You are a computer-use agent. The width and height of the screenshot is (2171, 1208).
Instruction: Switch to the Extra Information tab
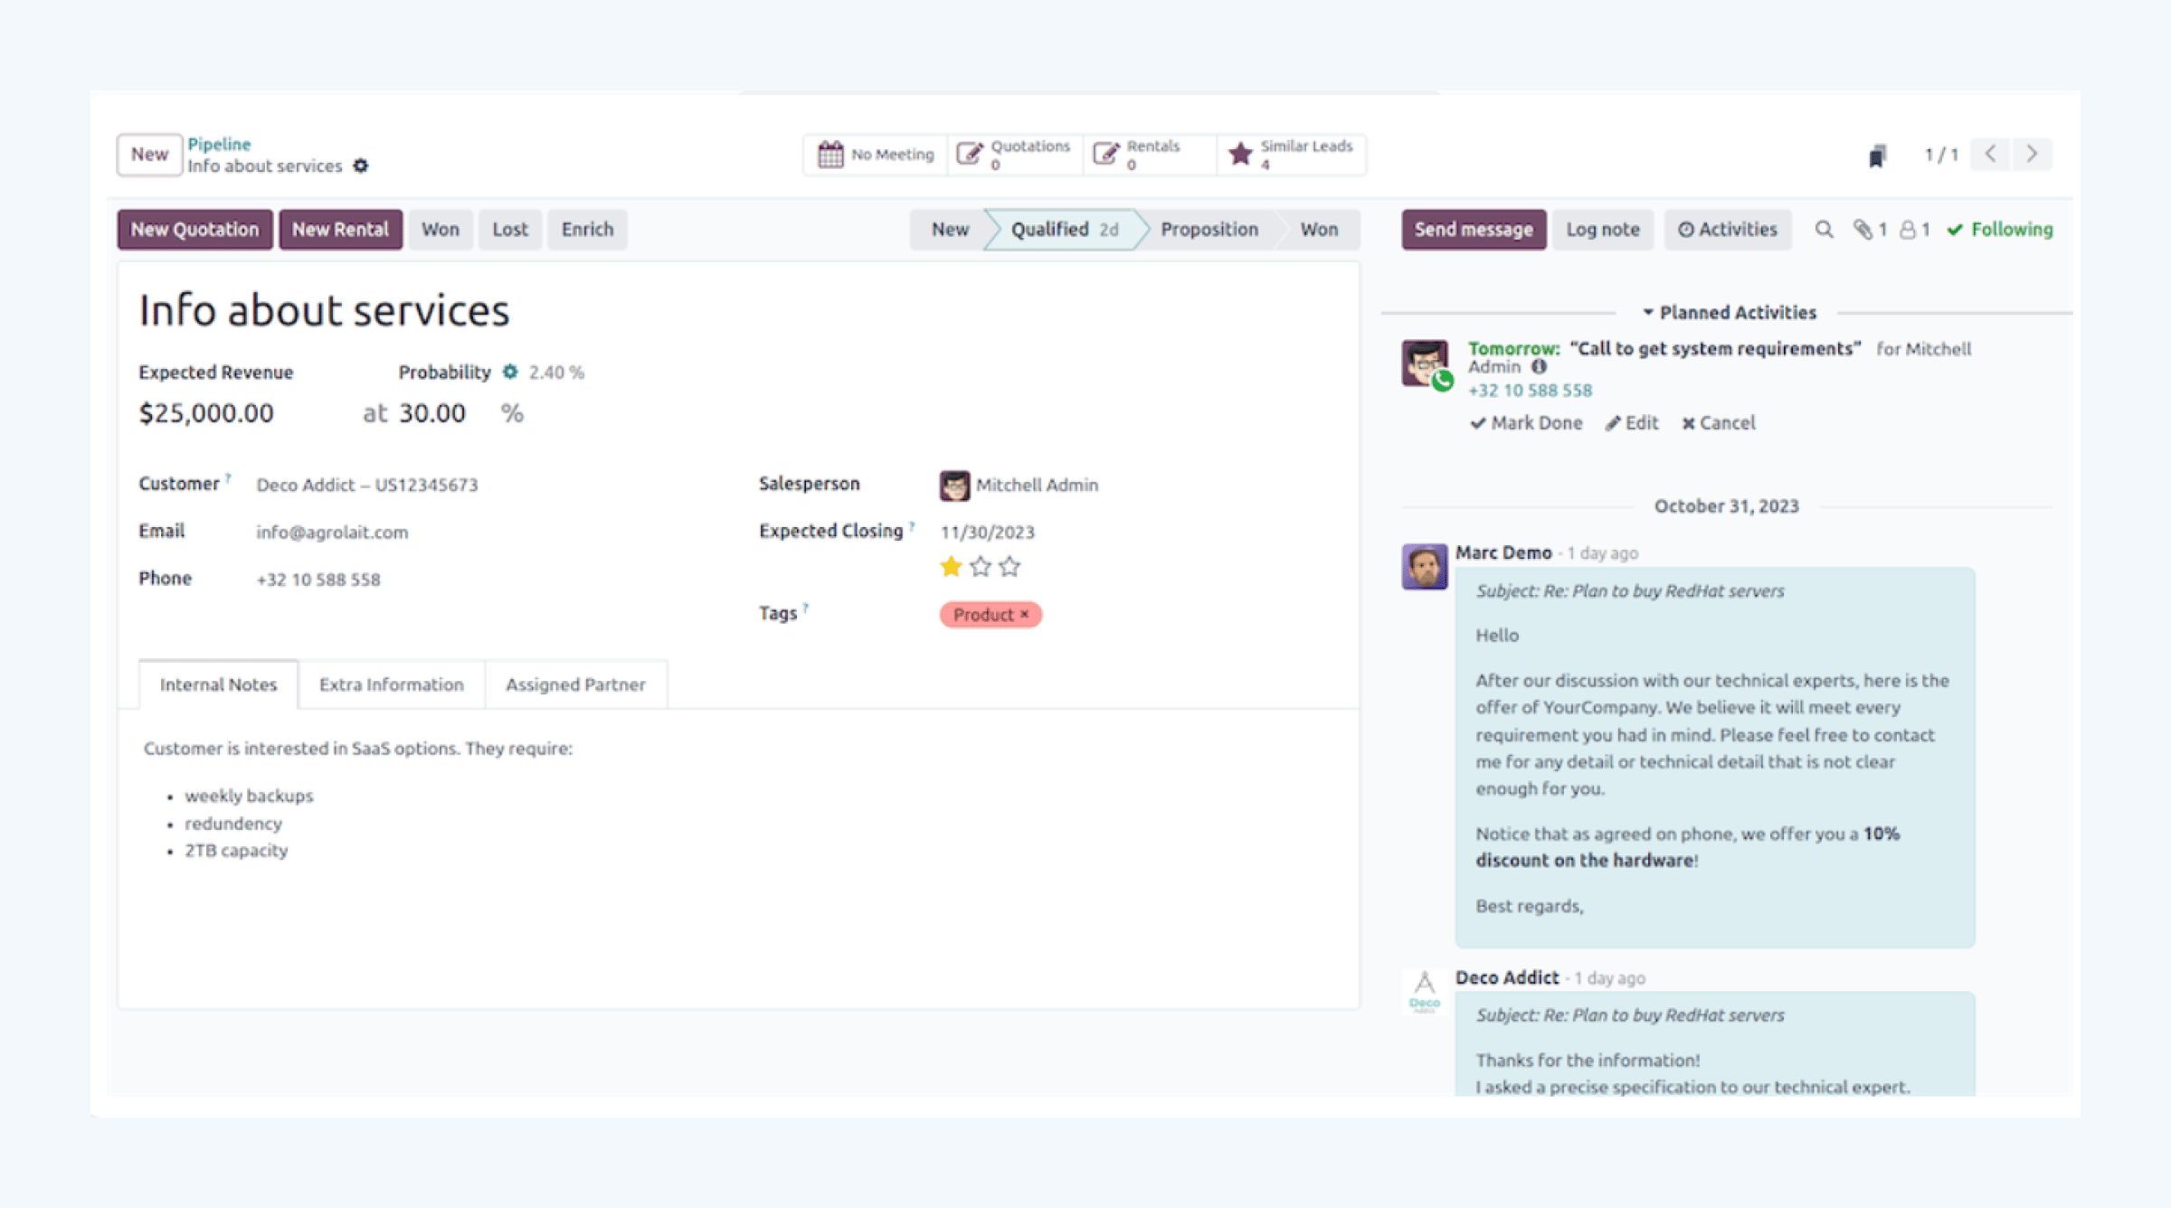(x=392, y=684)
